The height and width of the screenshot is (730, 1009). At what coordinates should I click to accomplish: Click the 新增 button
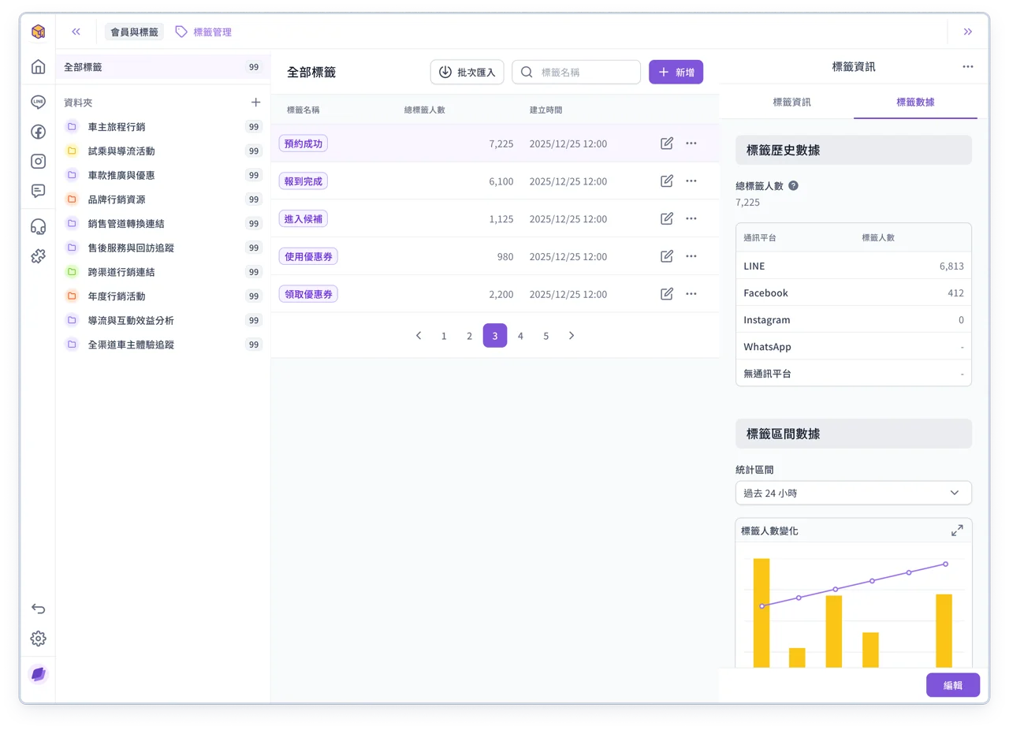pos(676,72)
